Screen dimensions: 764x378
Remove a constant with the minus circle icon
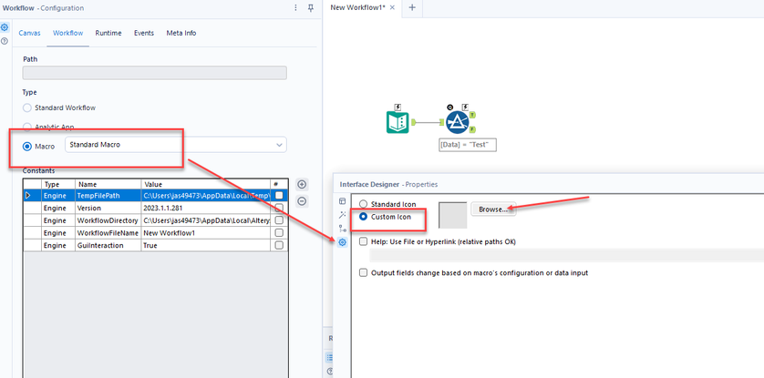[x=302, y=200]
